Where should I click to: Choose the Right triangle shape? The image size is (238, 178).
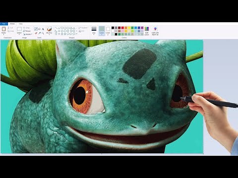[x=56, y=31]
